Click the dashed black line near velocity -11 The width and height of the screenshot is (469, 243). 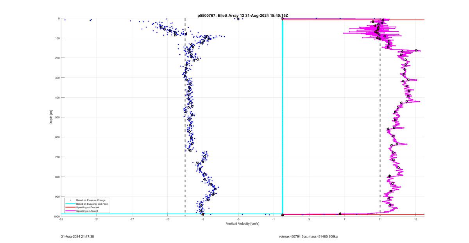185,117
